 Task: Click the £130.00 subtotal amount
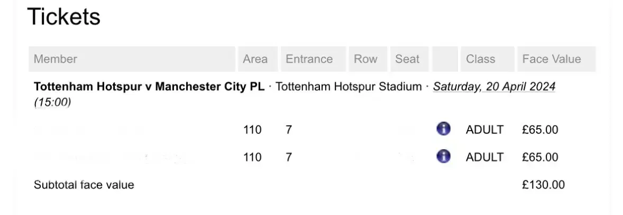coord(543,185)
